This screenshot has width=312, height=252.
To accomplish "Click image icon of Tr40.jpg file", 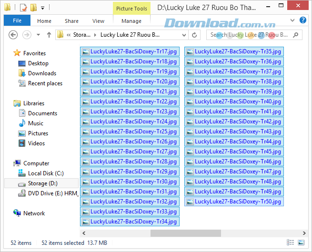I will [190, 102].
